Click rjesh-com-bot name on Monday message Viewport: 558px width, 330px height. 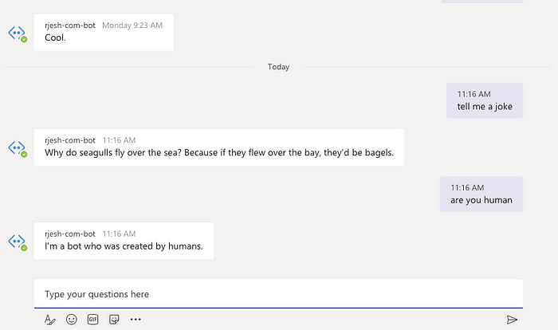tap(70, 26)
